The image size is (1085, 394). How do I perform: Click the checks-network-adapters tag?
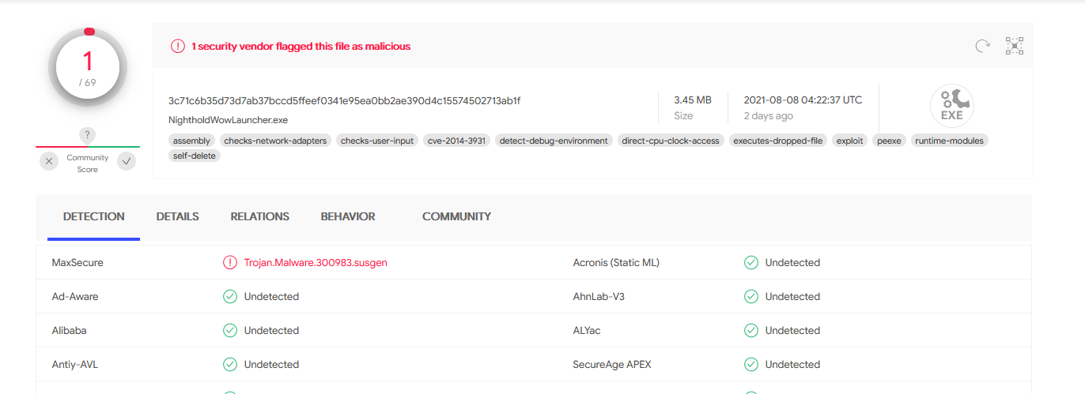tap(275, 141)
